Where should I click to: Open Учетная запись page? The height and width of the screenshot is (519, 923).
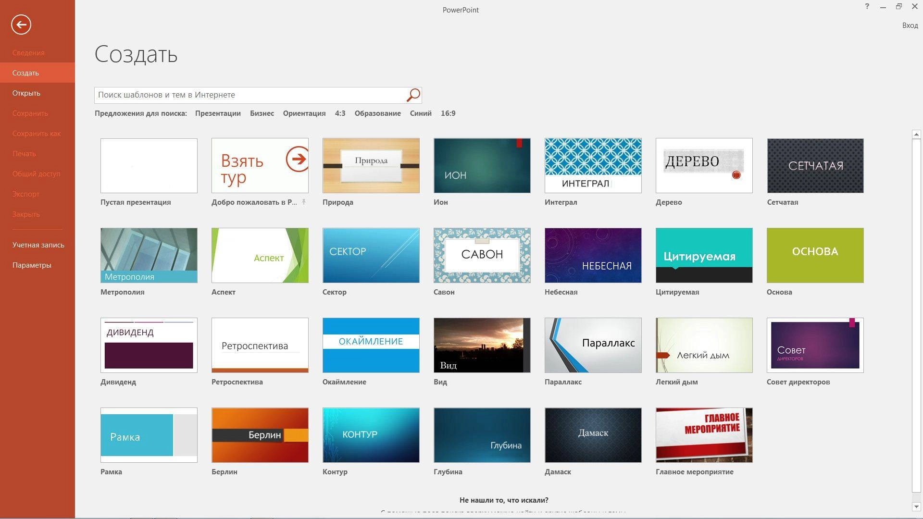38,245
